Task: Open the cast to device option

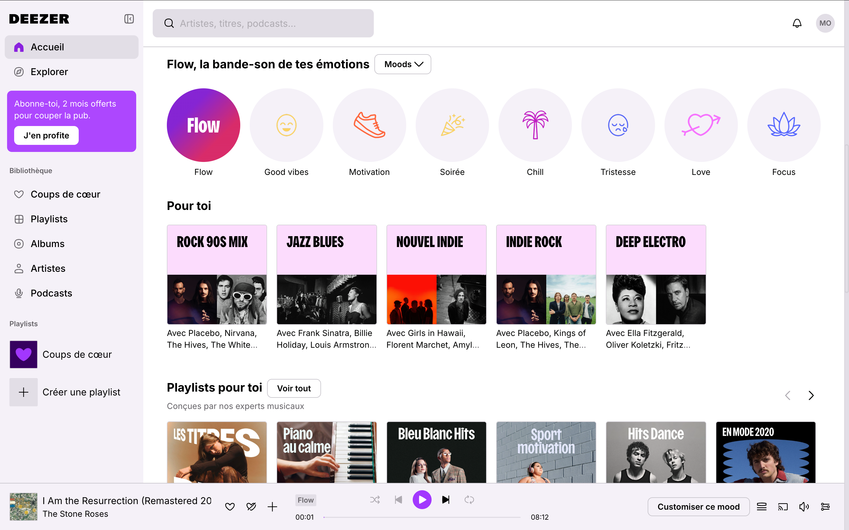Action: [783, 506]
